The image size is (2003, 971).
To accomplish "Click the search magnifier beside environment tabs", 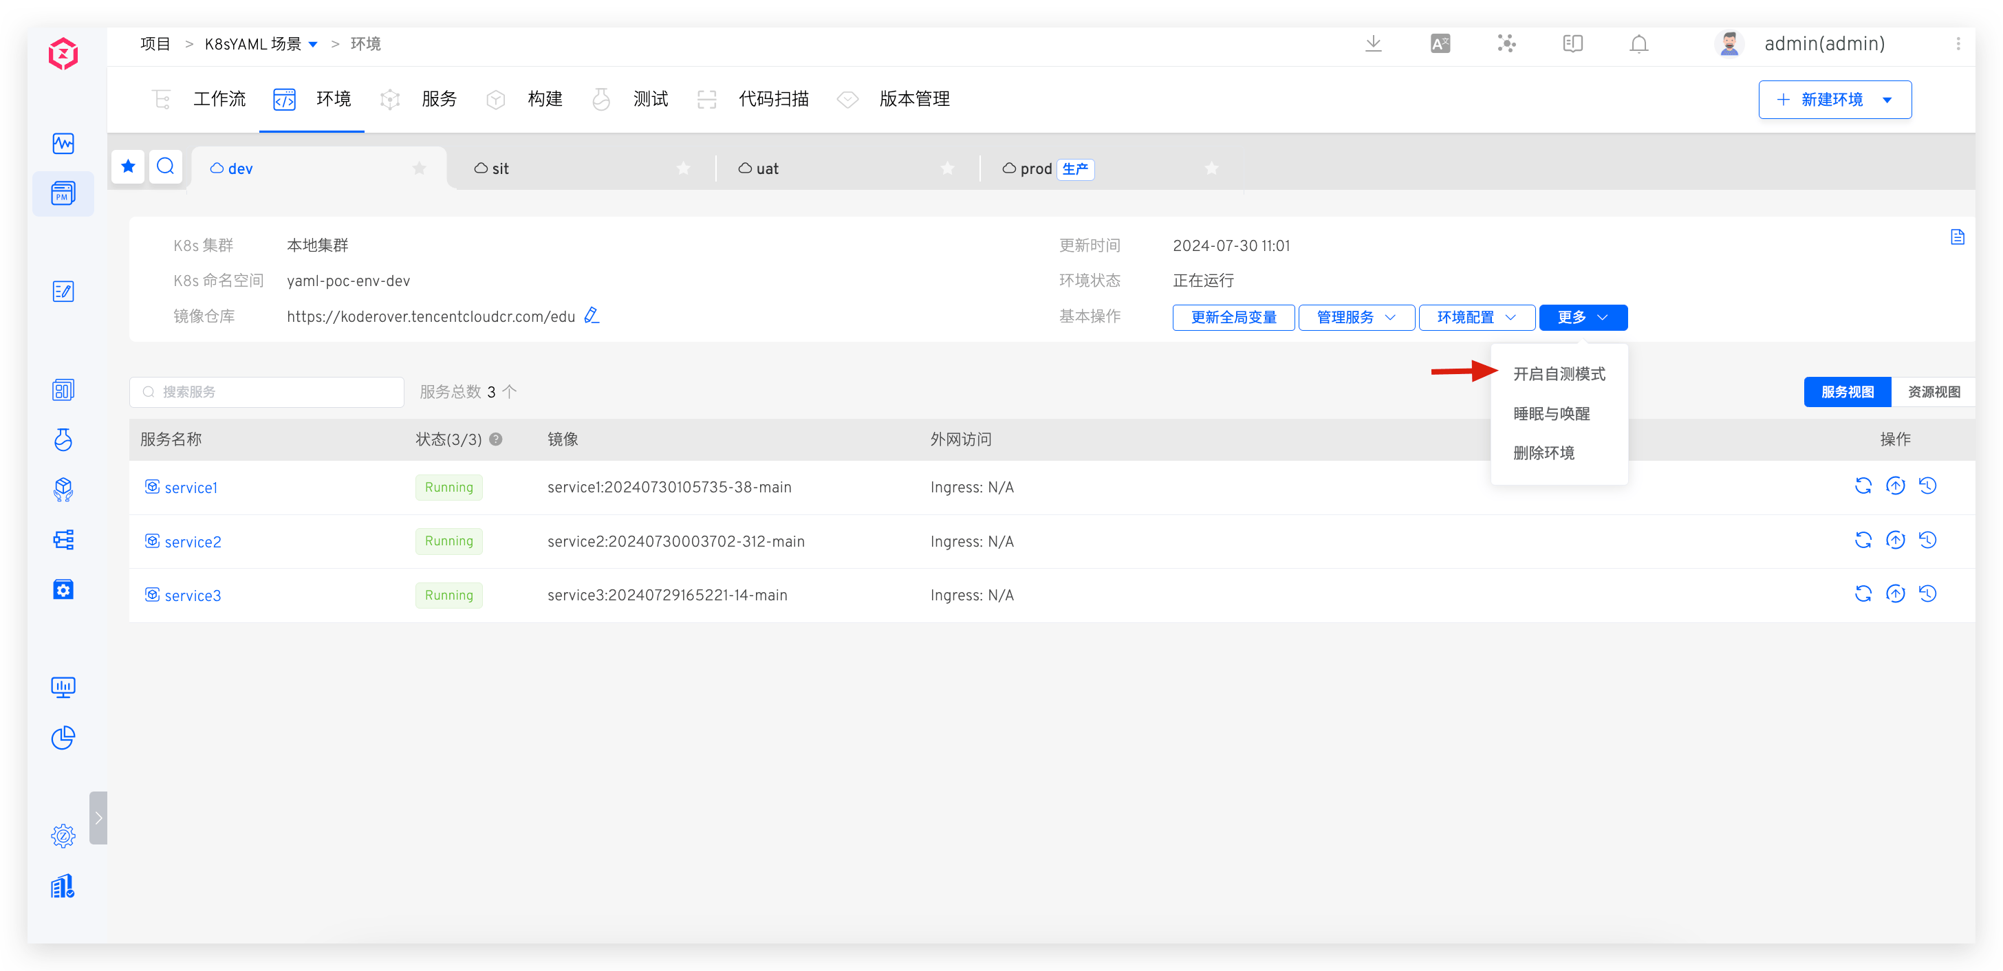I will pyautogui.click(x=166, y=166).
